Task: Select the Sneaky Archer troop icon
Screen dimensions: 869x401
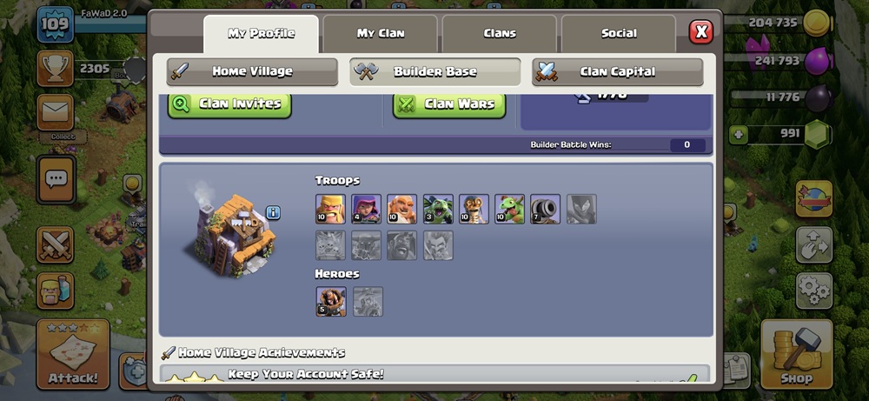Action: coord(366,209)
